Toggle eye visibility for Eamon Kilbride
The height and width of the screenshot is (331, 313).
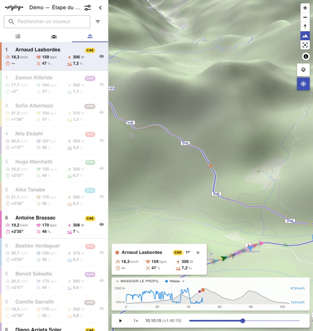102,84
